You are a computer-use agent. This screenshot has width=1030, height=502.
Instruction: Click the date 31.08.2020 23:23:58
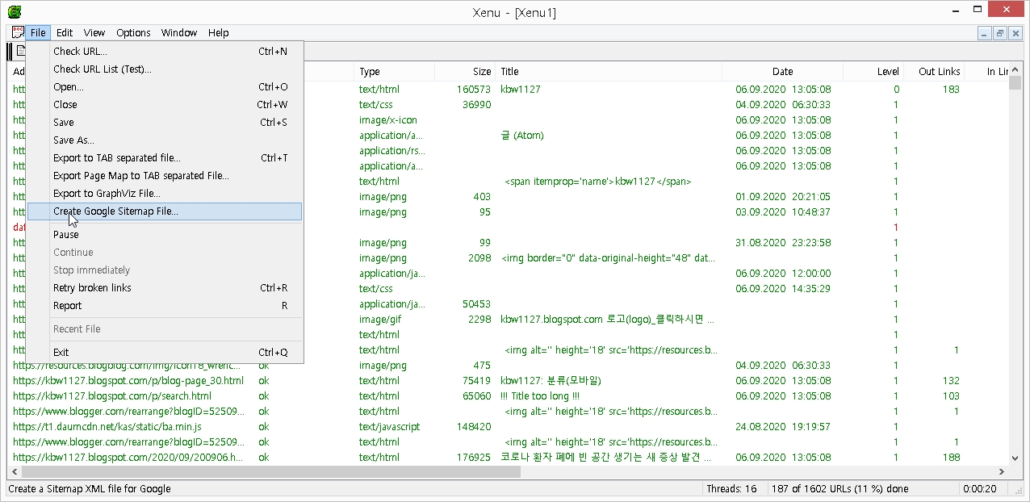783,243
